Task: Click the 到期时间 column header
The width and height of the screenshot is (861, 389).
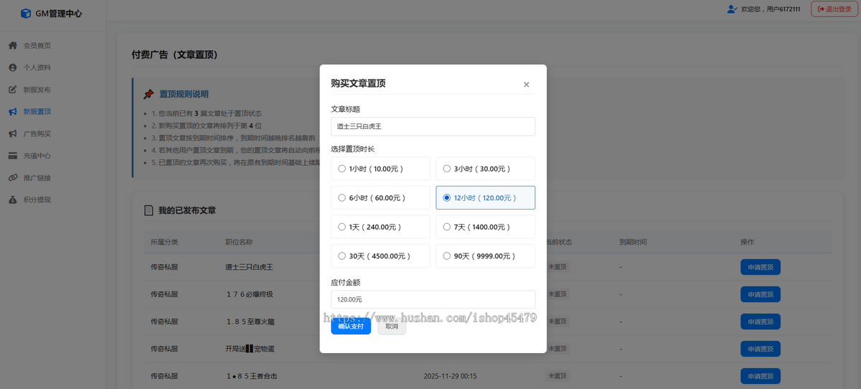Action: click(634, 242)
